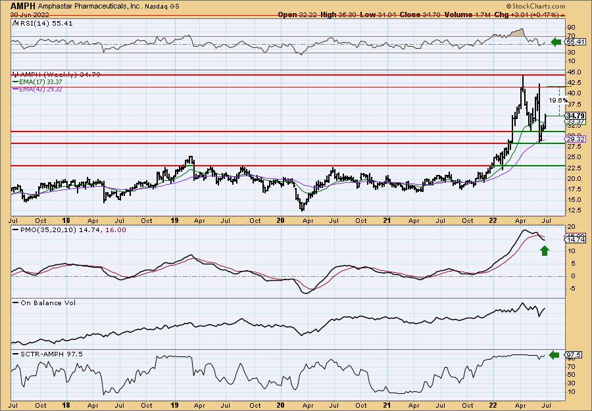Click the PMO(35,20,10) 14.74, 16.00 legend
The height and width of the screenshot is (411, 592).
point(70,230)
